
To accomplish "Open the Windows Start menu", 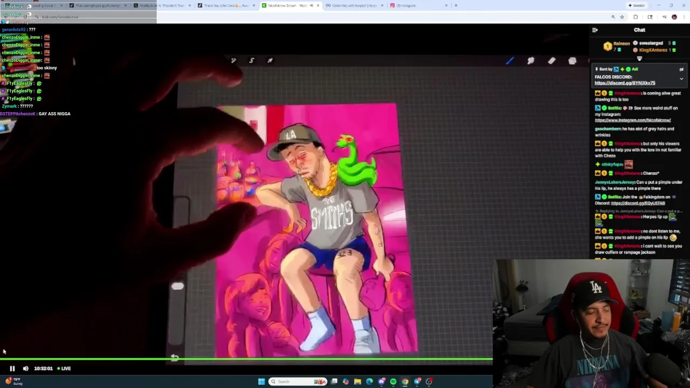I will [x=261, y=382].
